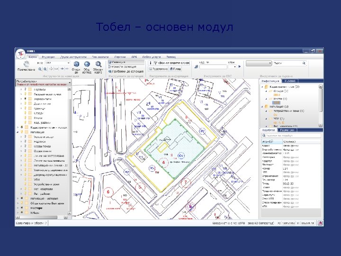341x256 pixels.
Task: Open the M 1: scale dropdown
Action: coord(69,63)
